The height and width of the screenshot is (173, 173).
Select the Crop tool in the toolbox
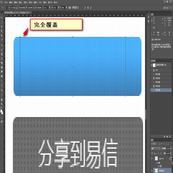pyautogui.click(x=2, y=35)
